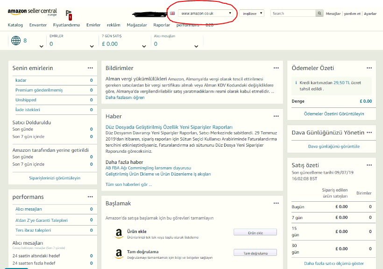Click the Amazon Seller Central logo
Image resolution: width=383 pixels, height=269 pixels.
click(x=32, y=12)
